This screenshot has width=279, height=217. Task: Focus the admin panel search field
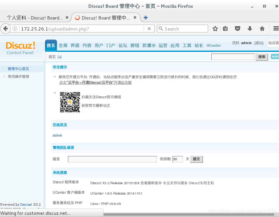tap(233, 57)
